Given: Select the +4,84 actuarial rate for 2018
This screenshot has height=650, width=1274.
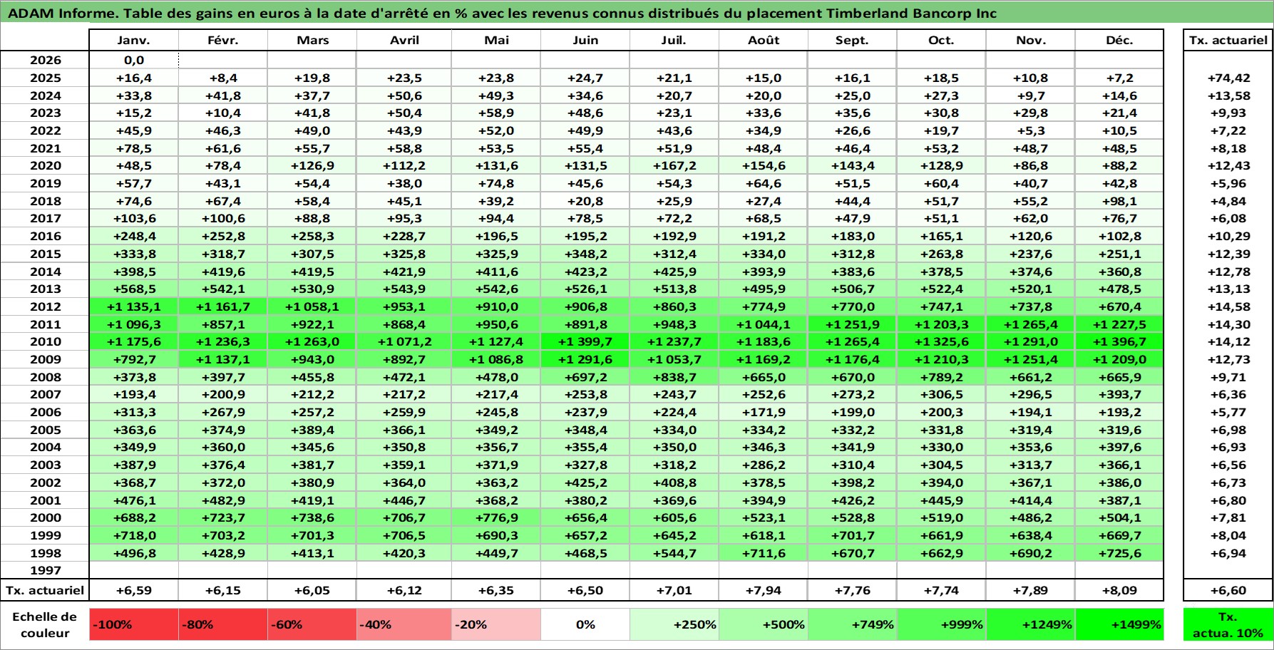Looking at the screenshot, I should (x=1228, y=201).
